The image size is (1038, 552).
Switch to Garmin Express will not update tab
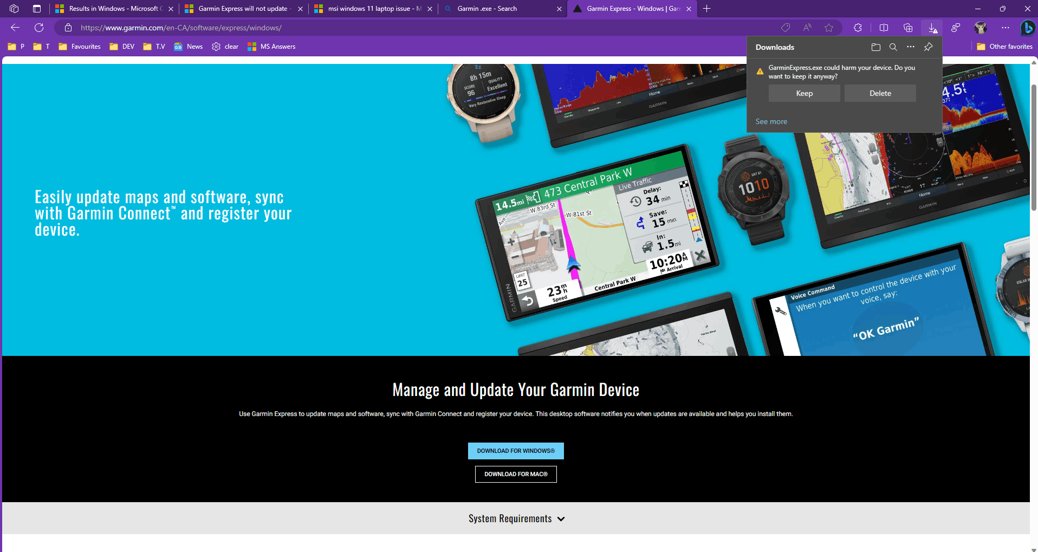[x=244, y=9]
